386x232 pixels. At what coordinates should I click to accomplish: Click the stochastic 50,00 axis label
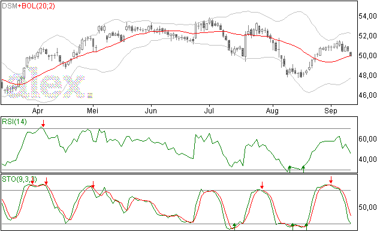click(x=367, y=207)
